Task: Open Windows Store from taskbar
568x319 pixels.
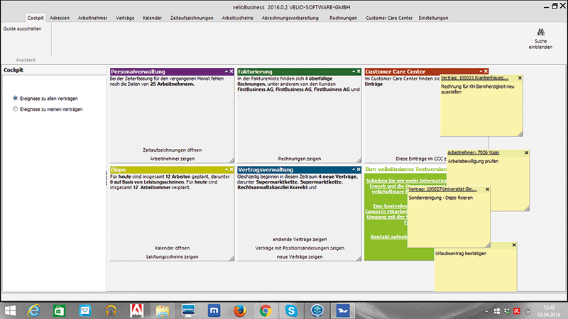Action: point(59,310)
